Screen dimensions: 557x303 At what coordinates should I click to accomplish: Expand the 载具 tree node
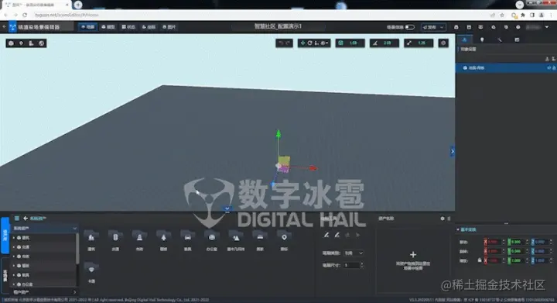[x=14, y=275]
